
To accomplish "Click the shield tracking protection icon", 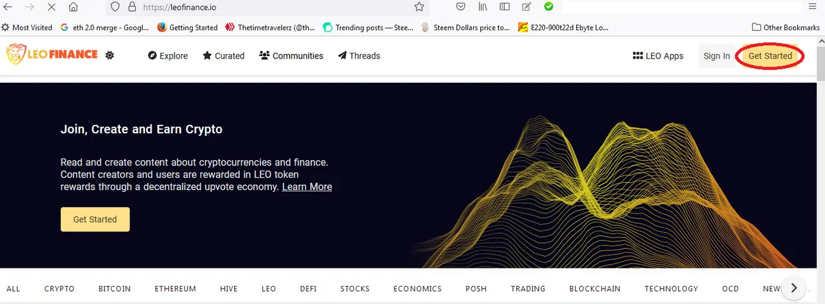I will coord(115,7).
